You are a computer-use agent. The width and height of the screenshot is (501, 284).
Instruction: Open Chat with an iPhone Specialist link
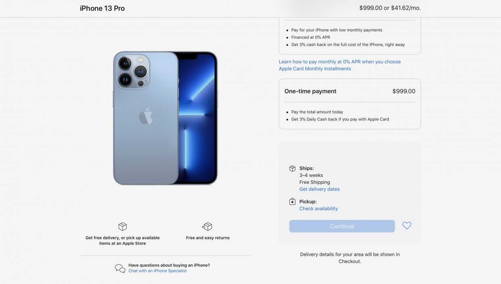pos(157,271)
